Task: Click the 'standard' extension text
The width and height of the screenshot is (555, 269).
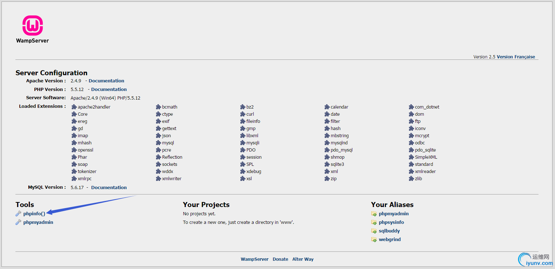Action: (424, 164)
